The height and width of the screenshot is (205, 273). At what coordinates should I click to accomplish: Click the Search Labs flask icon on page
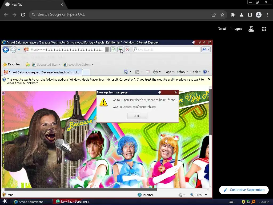click(251, 29)
